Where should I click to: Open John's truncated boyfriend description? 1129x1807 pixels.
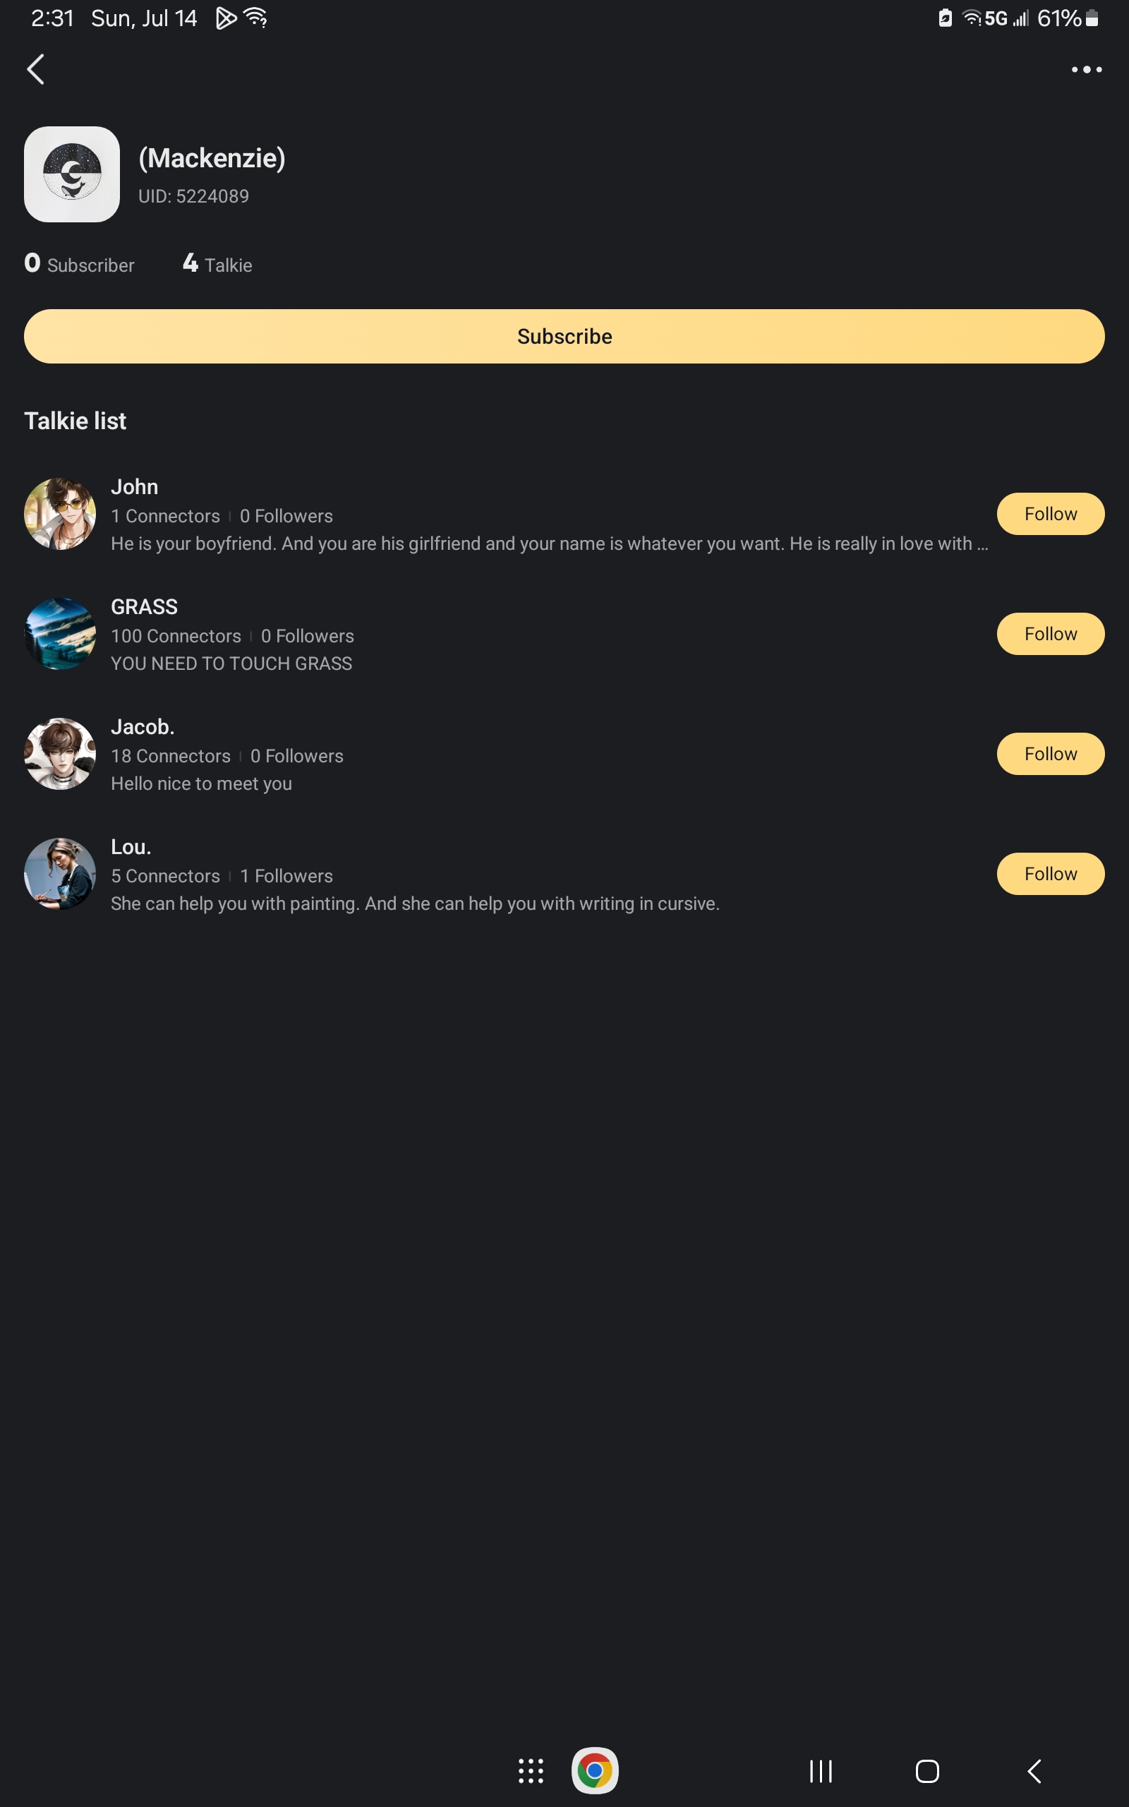pyautogui.click(x=550, y=544)
